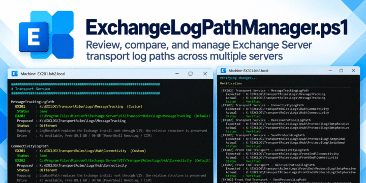Minimize the right terminal window
The image size is (366, 183).
[330, 71]
